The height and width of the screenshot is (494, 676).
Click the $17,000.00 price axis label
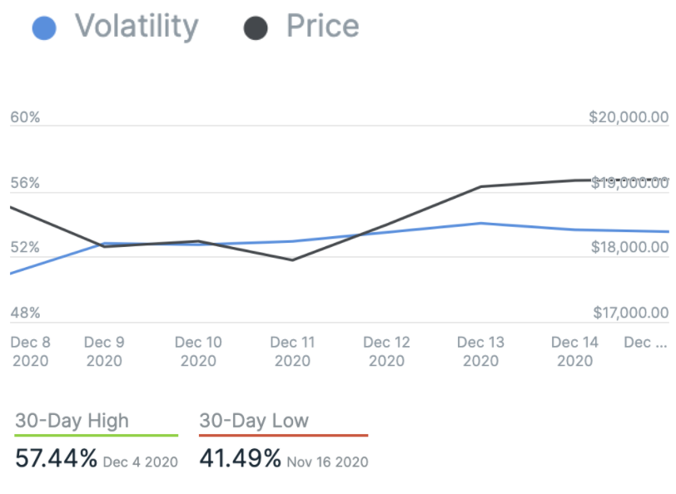630,313
